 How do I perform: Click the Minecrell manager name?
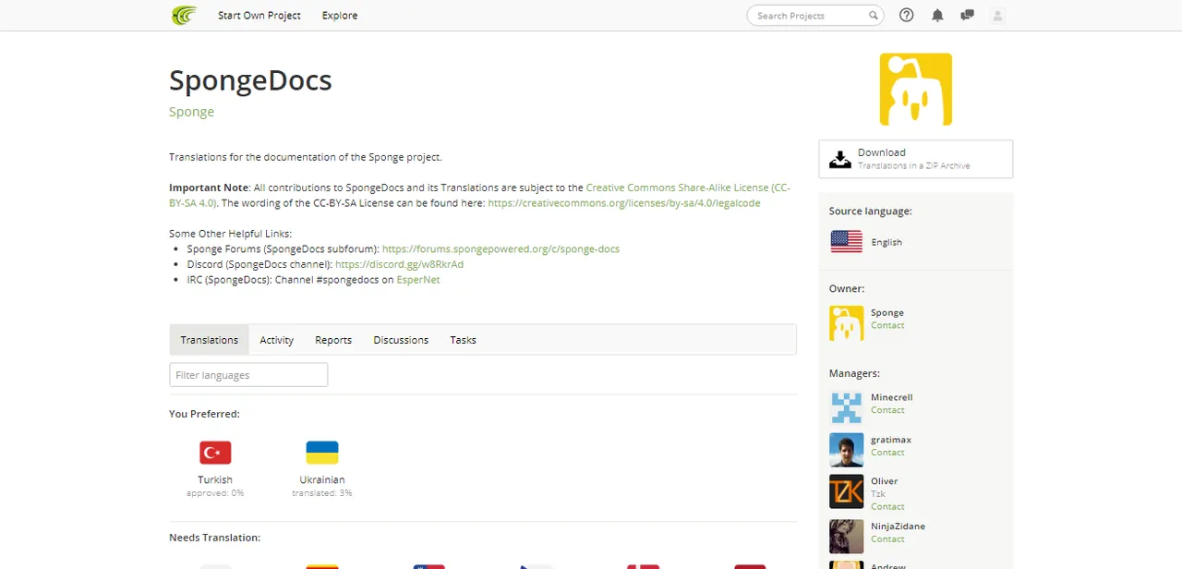891,397
